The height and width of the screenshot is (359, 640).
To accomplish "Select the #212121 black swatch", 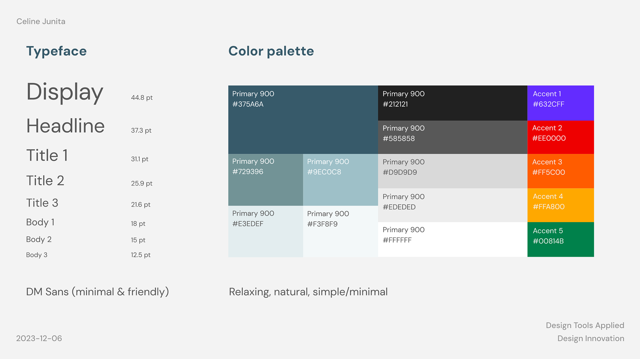I will click(x=453, y=103).
